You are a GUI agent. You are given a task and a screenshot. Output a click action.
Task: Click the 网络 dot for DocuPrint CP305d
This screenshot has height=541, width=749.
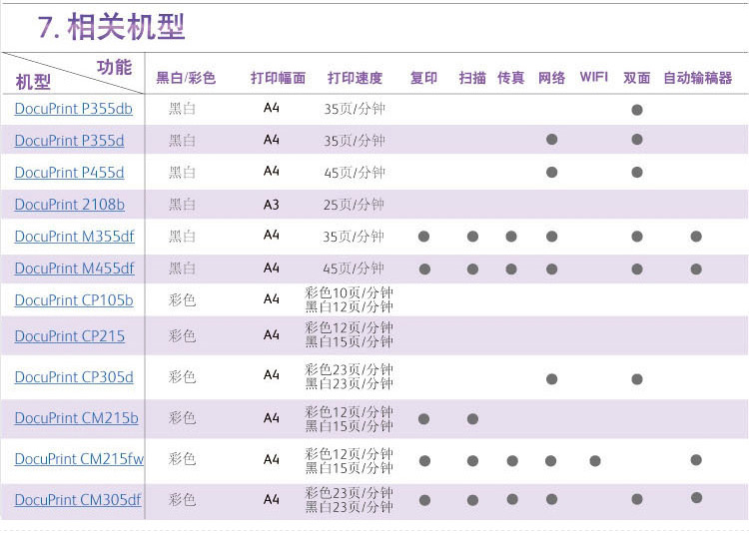pyautogui.click(x=551, y=379)
